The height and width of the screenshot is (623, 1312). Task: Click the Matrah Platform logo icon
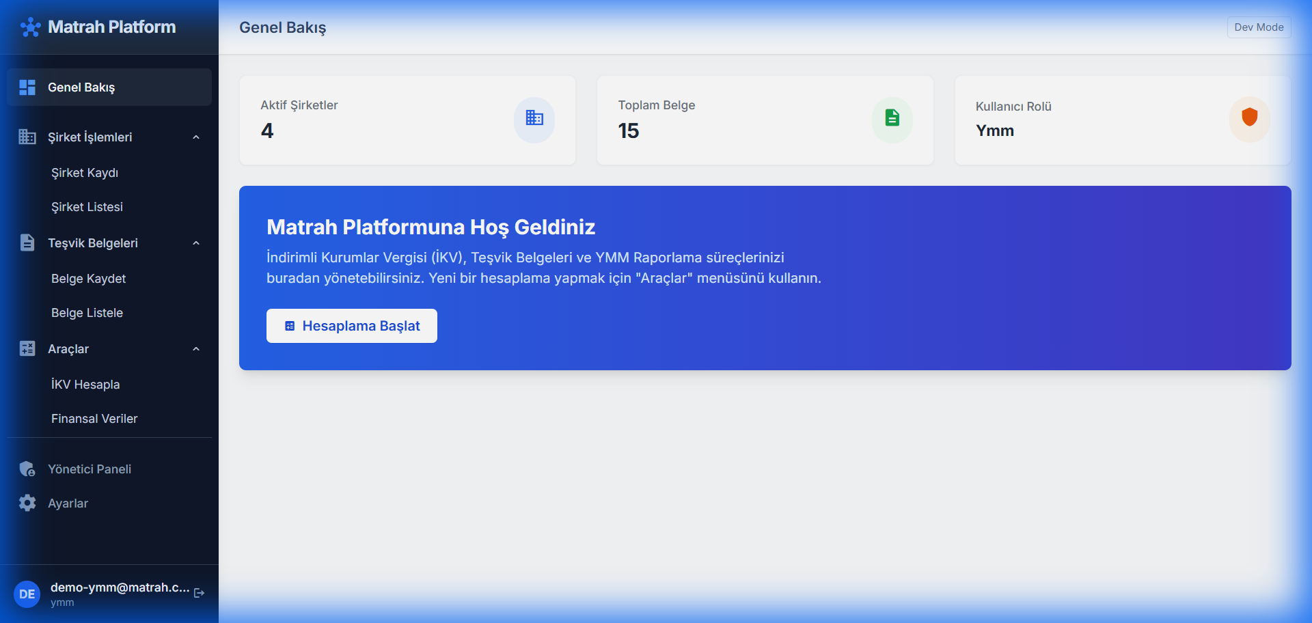(x=30, y=27)
